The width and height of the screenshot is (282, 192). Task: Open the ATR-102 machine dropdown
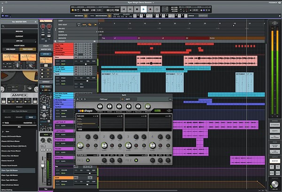coord(19,41)
